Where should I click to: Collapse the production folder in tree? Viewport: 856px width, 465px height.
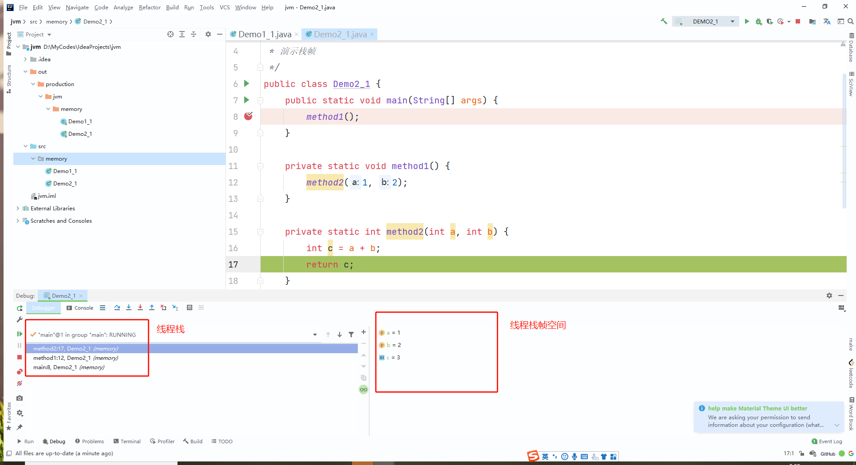point(33,84)
